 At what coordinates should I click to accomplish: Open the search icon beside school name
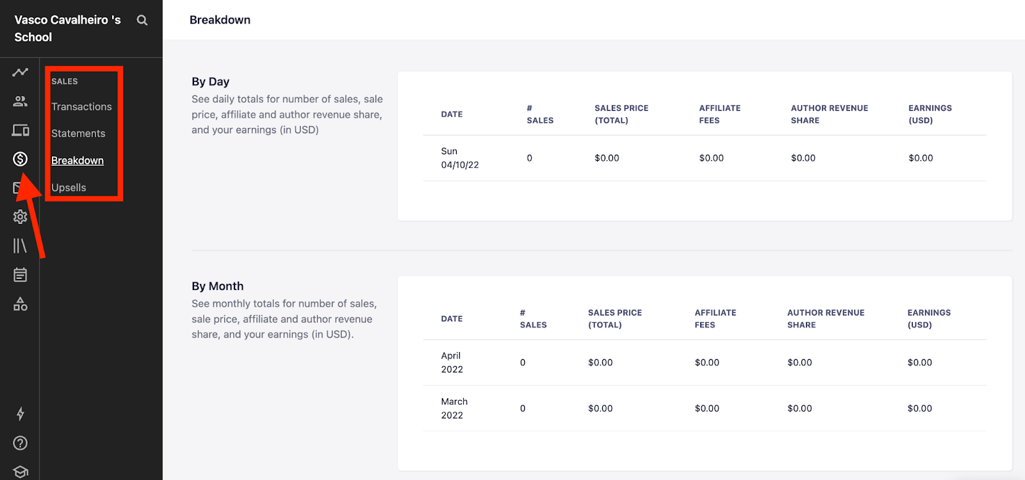(x=142, y=20)
